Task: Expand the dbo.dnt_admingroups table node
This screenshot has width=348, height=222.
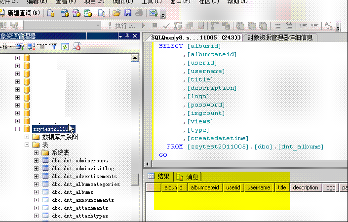Action: coord(36,160)
